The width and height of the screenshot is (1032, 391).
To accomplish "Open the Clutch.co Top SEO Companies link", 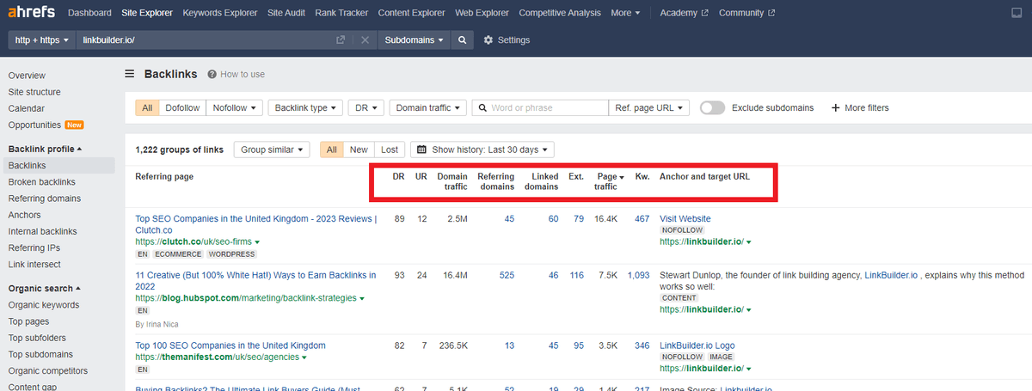I will [255, 224].
